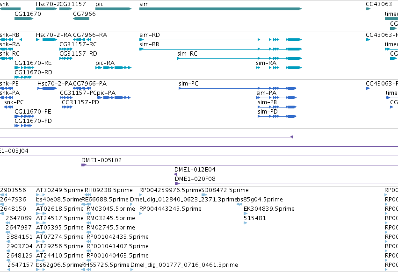Select the RP004443245.5prime EST arrow
Image resolution: width=398 pixels, height=272 pixels.
141,214
